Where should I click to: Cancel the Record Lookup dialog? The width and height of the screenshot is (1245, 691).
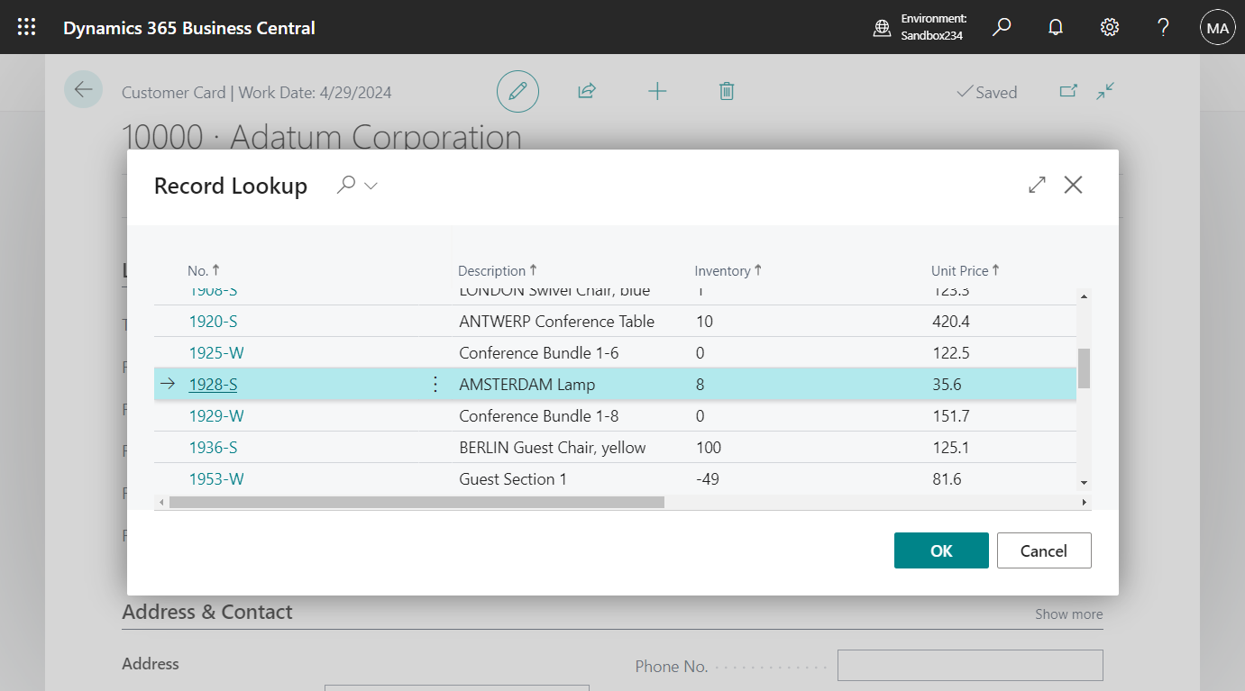tap(1044, 550)
